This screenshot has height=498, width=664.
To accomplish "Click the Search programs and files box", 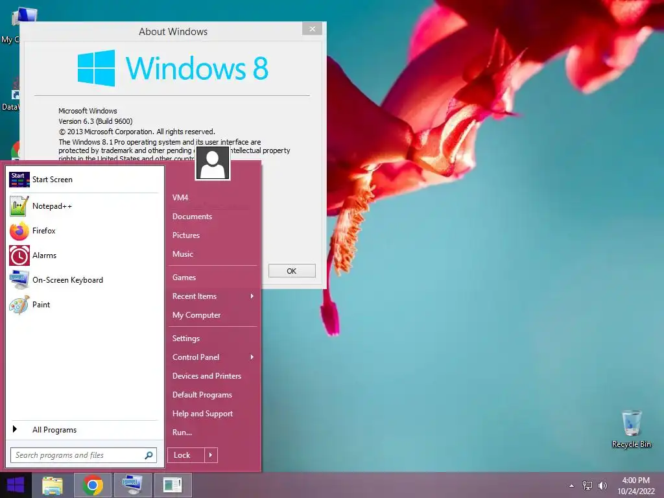I will pos(84,455).
